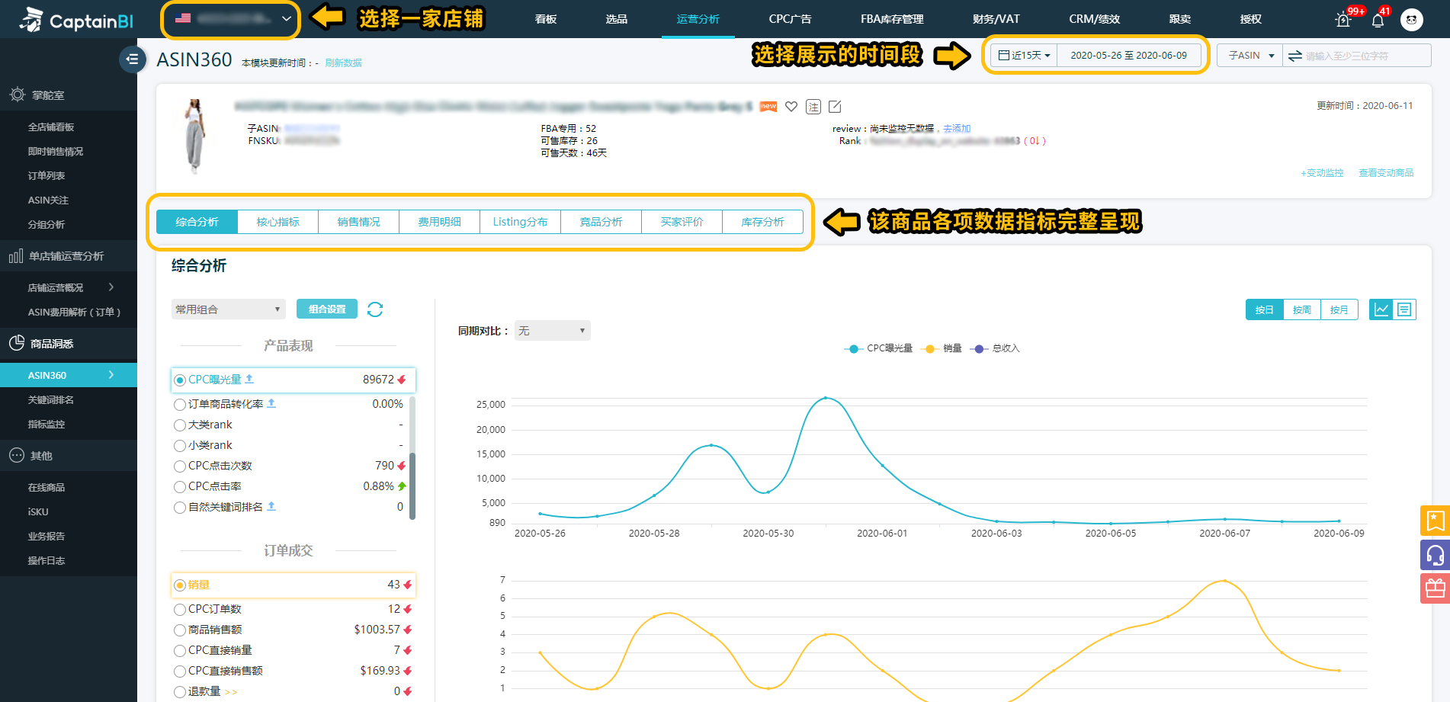Viewport: 1450px width, 702px height.
Task: Open the 同期对比 dropdown
Action: 553,330
